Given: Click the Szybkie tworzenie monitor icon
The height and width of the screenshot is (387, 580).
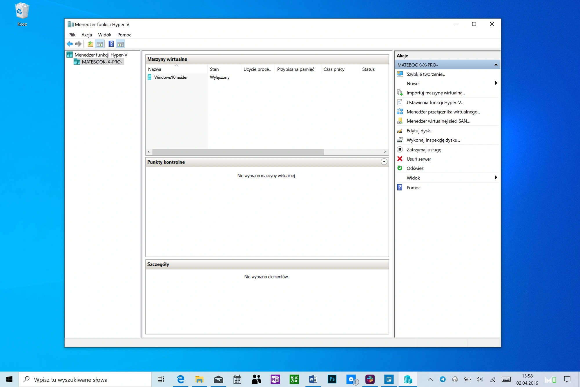Looking at the screenshot, I should tap(400, 74).
